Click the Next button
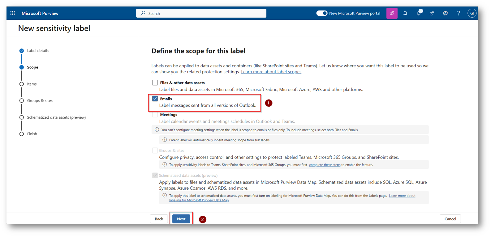491x237 pixels. pyautogui.click(x=181, y=219)
